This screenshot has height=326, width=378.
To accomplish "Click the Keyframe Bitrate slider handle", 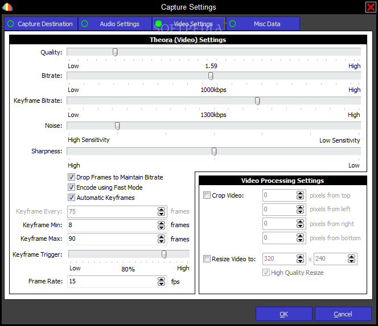I will (257, 101).
